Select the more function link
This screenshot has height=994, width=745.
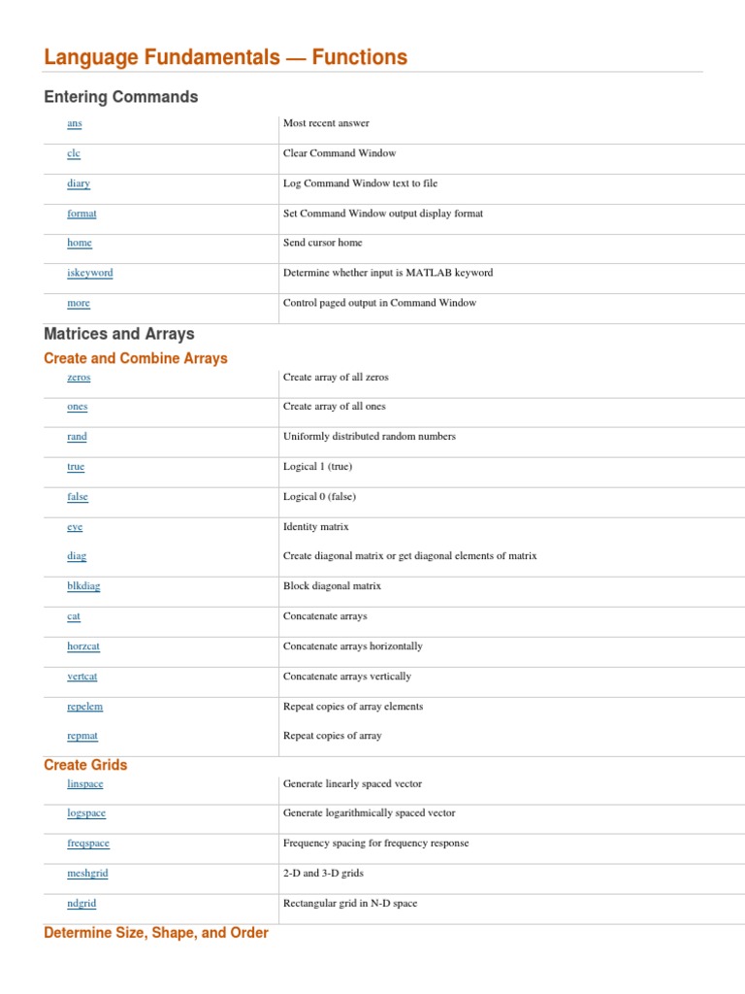click(x=79, y=304)
